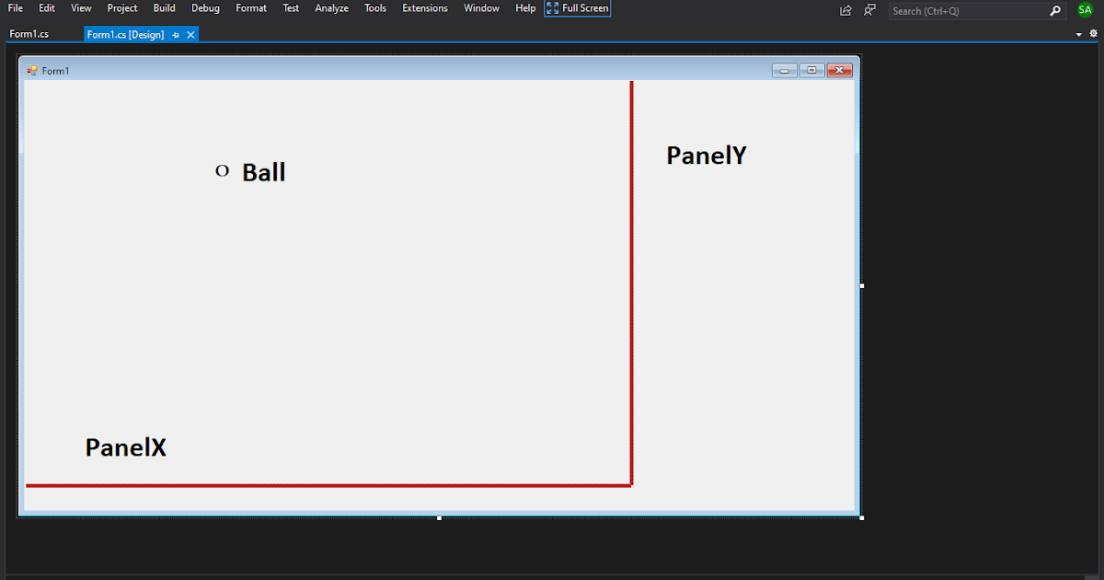Screen dimensions: 1104x580
Task: Open the Debug menu
Action: (x=205, y=8)
